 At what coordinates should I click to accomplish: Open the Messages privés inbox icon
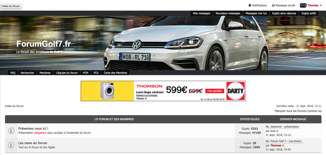[273, 5]
